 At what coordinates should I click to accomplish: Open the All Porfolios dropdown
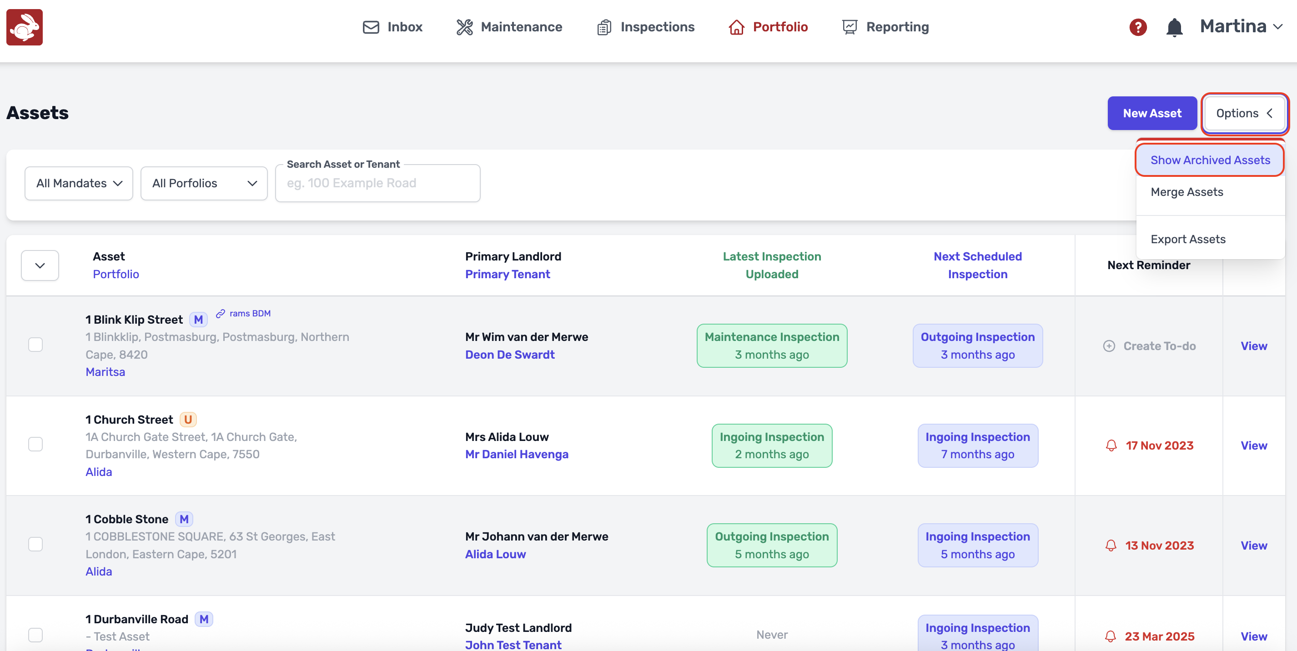(204, 183)
